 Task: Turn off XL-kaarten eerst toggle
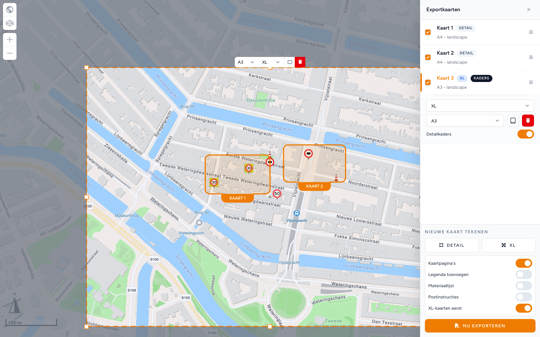click(524, 308)
